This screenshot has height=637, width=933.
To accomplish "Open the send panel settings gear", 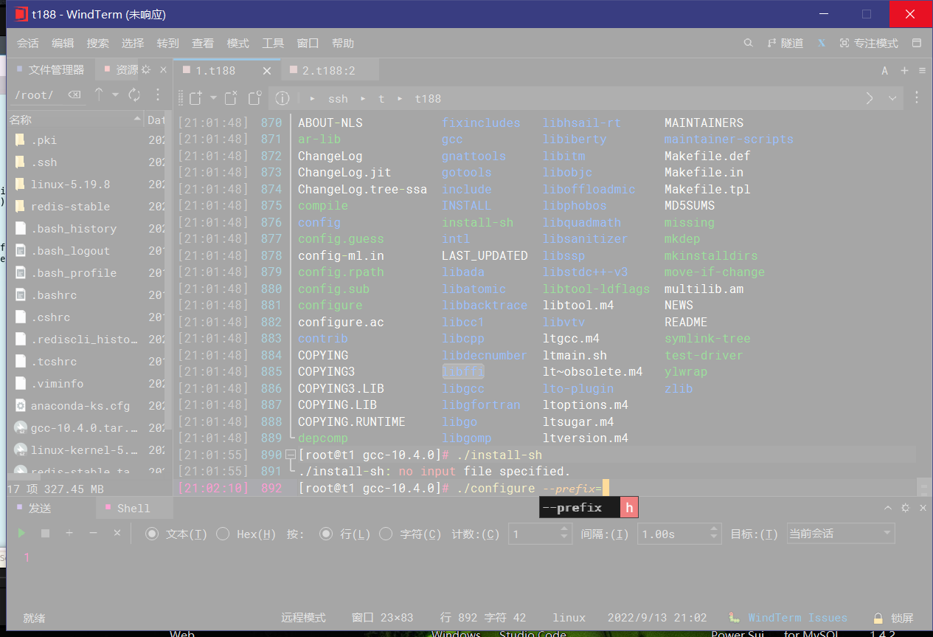I will (x=905, y=508).
